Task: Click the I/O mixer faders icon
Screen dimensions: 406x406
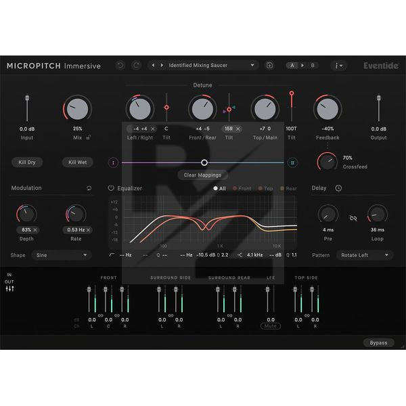Action: [x=9, y=288]
